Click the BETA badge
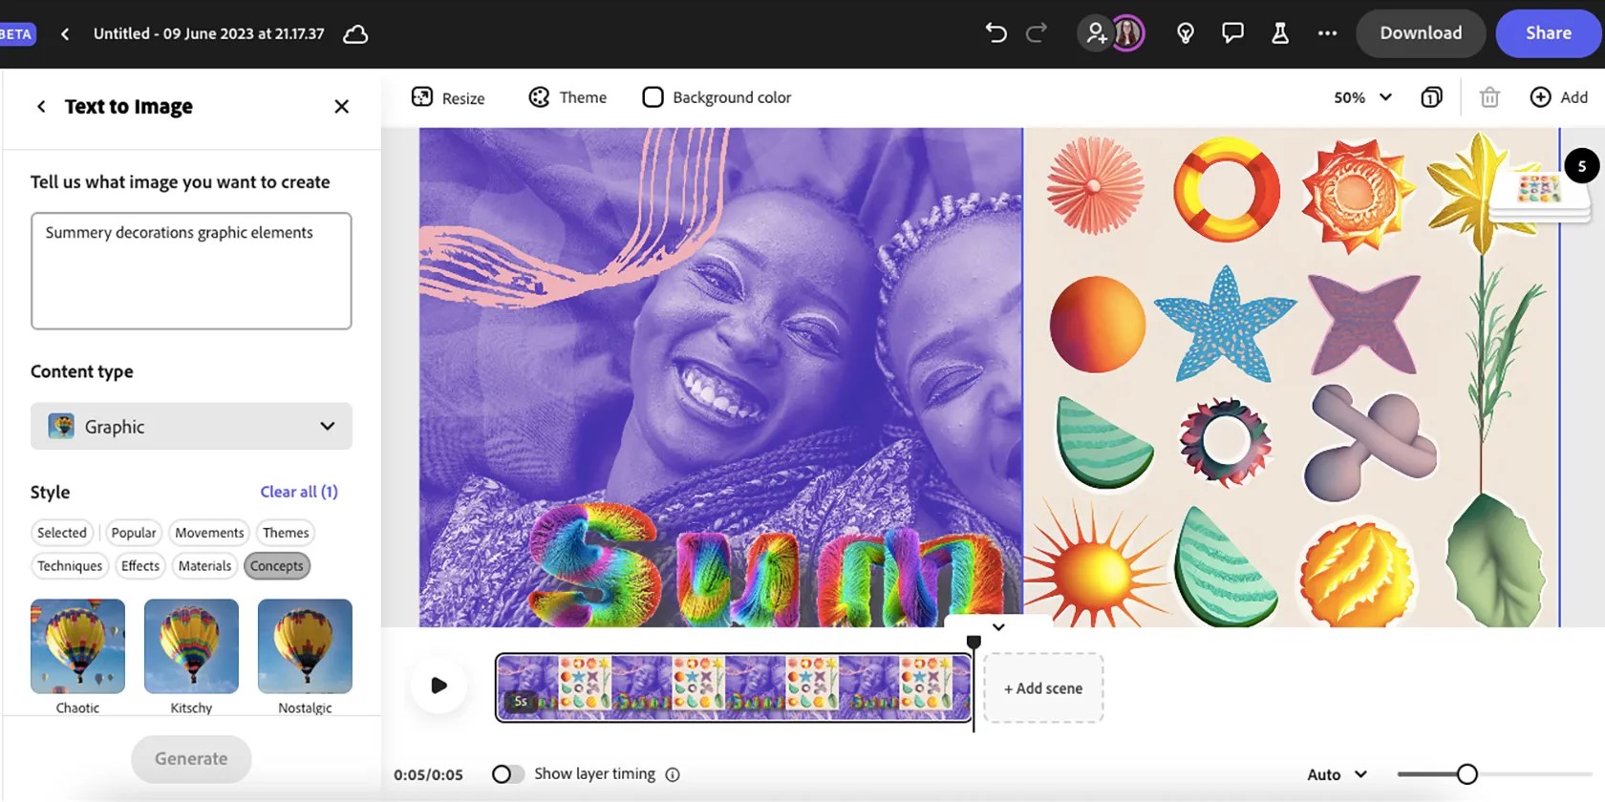1605x802 pixels. click(x=16, y=34)
